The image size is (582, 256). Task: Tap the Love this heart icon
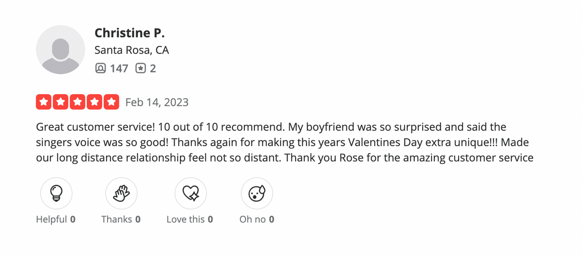pyautogui.click(x=191, y=193)
